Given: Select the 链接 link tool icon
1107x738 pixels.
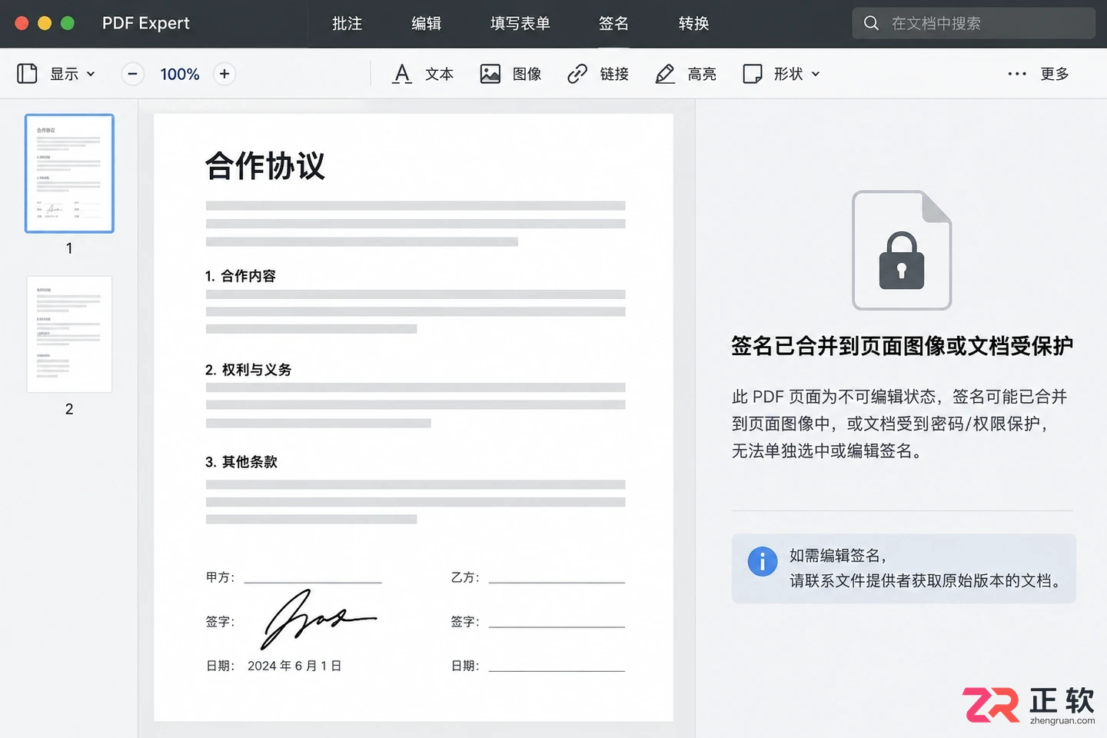Looking at the screenshot, I should point(577,74).
